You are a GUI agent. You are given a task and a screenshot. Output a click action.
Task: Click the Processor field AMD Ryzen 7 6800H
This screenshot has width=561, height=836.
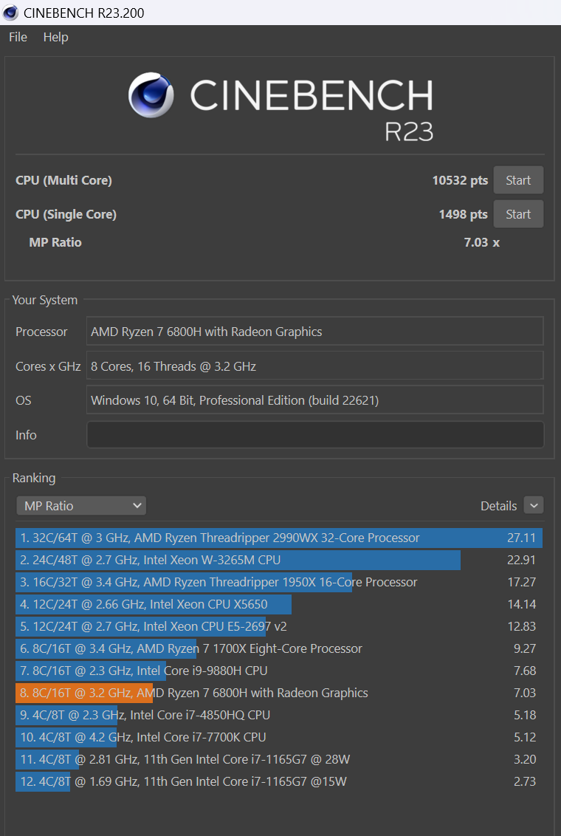(315, 332)
